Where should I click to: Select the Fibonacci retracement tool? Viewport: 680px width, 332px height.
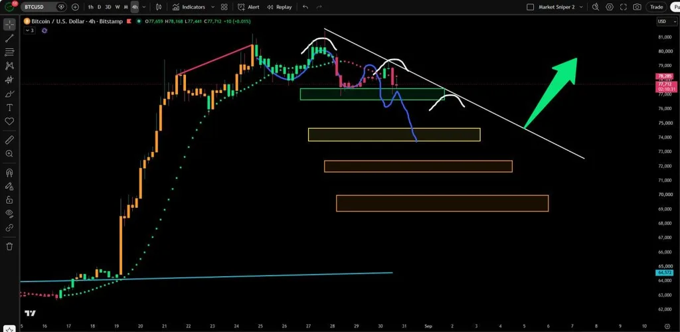coord(9,52)
